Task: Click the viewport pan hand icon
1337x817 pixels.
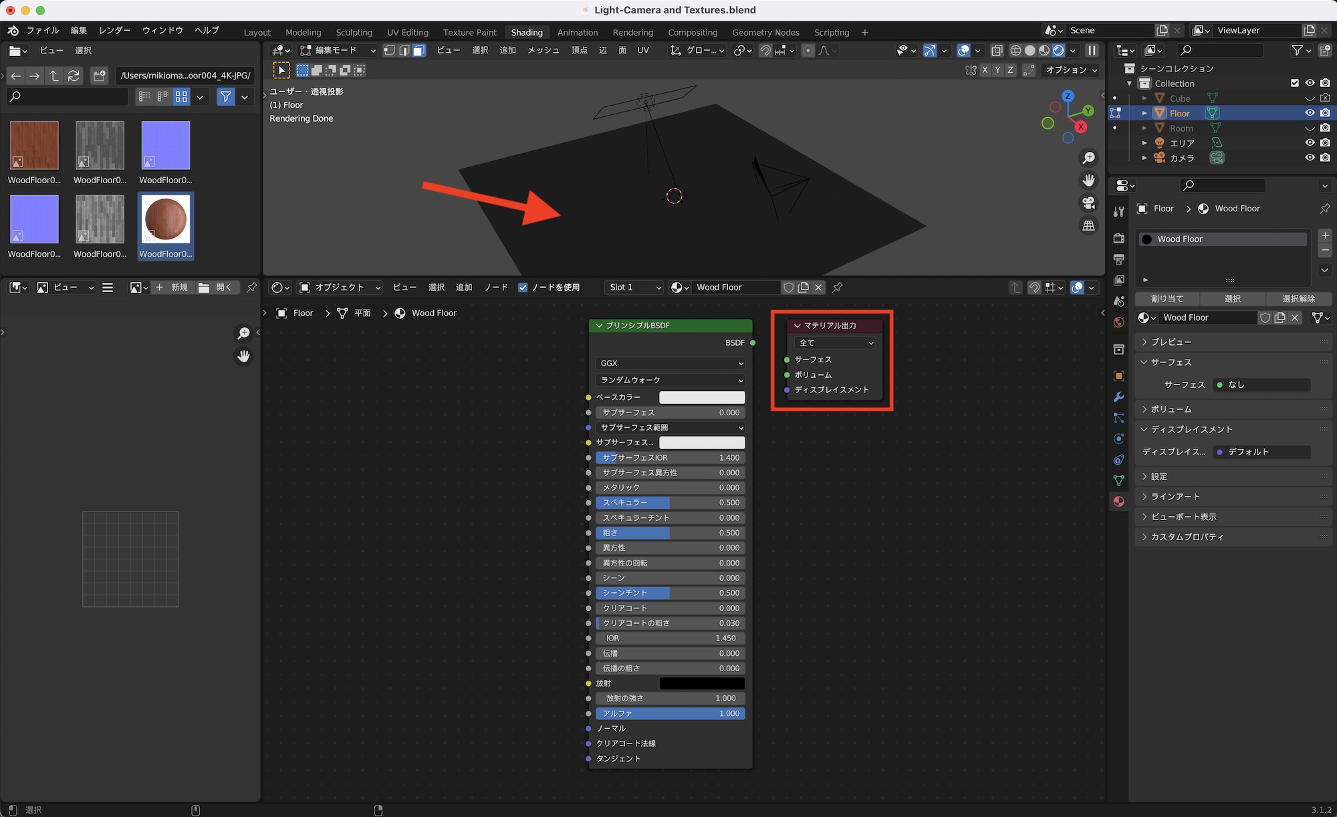Action: click(1089, 181)
